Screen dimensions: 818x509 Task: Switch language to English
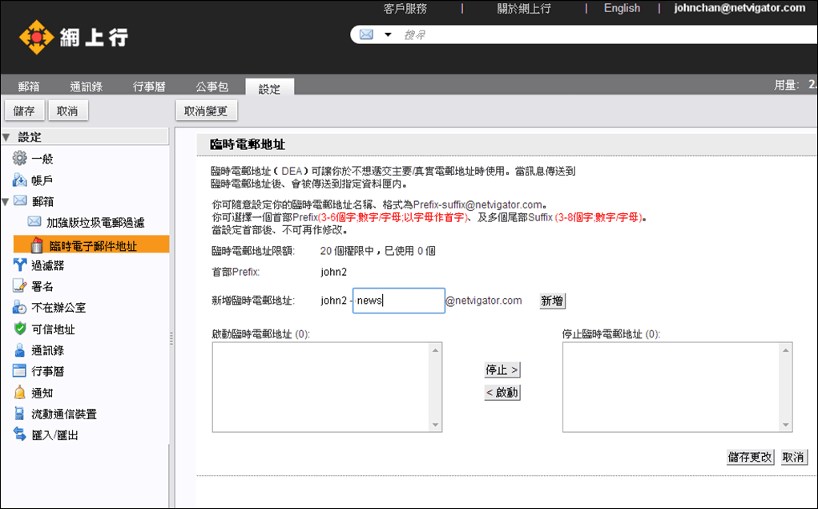(622, 8)
